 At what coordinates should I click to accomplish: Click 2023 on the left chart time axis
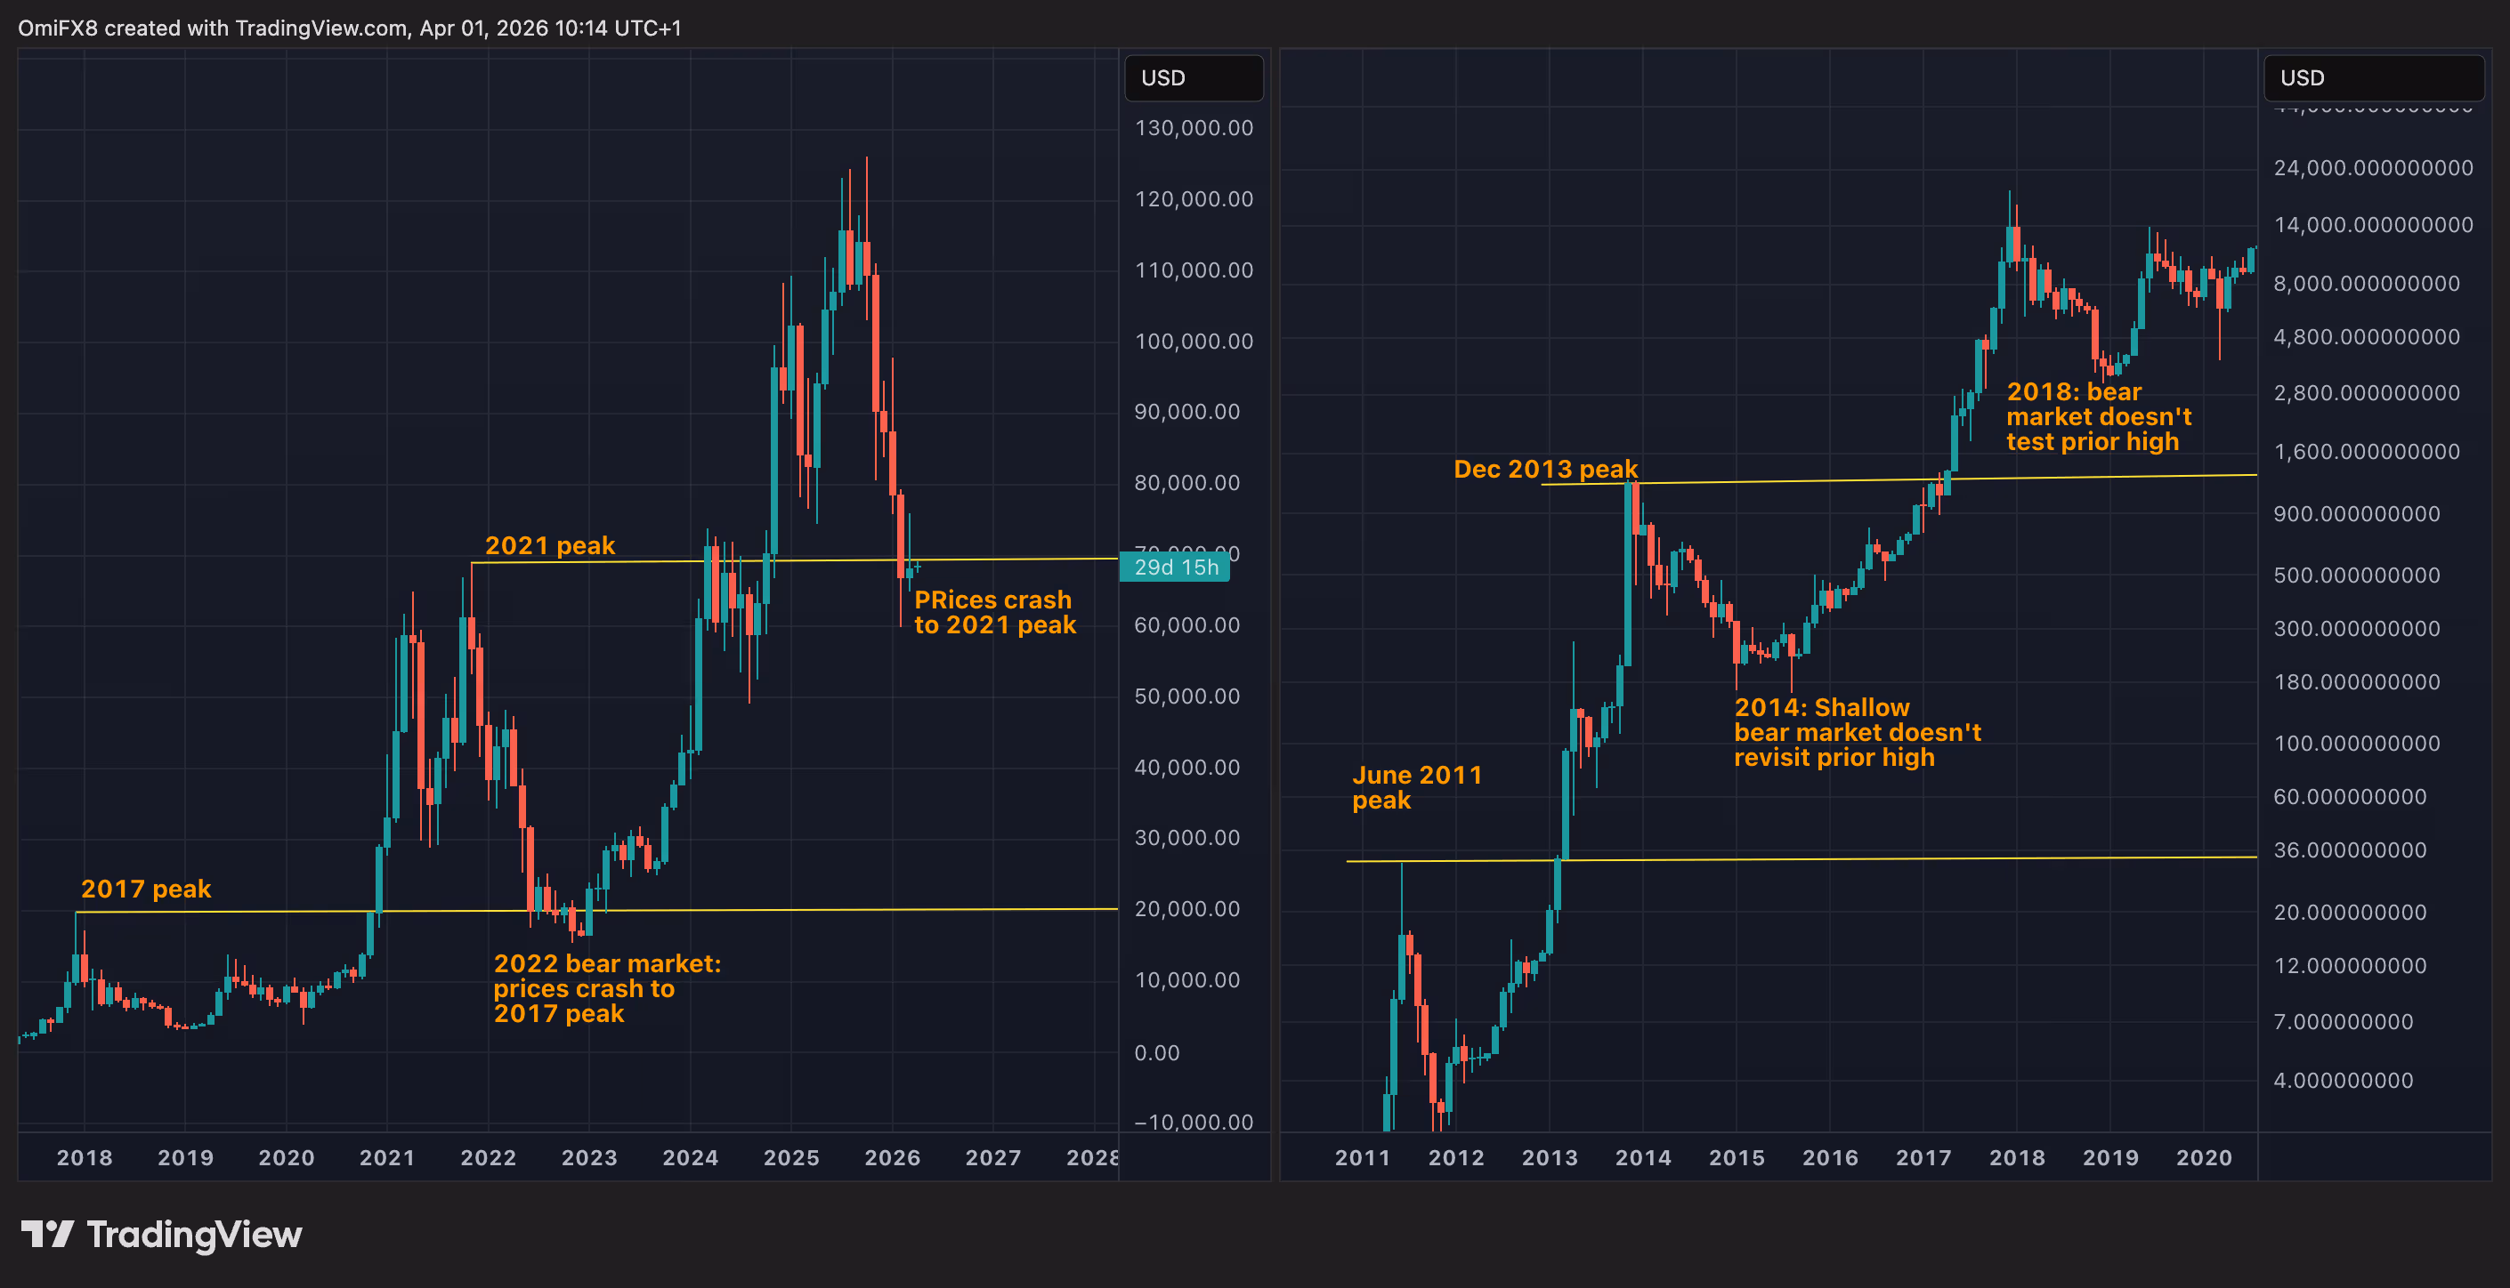tap(588, 1157)
